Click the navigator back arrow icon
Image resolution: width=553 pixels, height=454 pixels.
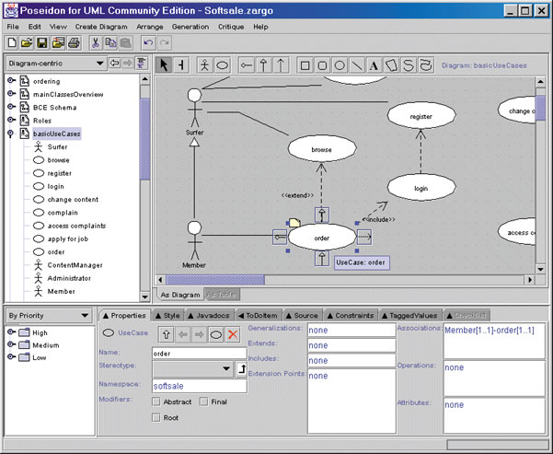pyautogui.click(x=115, y=64)
